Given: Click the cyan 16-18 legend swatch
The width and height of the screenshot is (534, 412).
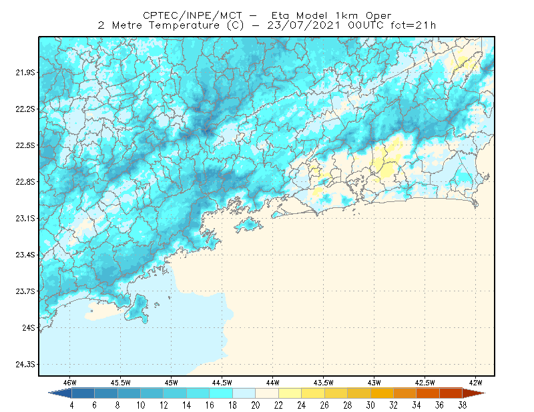Looking at the screenshot, I should coord(221,393).
